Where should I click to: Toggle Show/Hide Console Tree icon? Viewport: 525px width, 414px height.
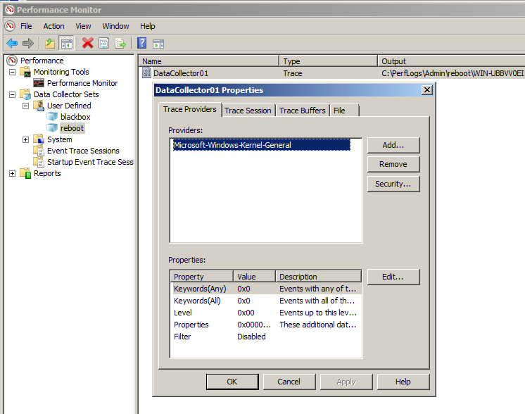coord(66,43)
